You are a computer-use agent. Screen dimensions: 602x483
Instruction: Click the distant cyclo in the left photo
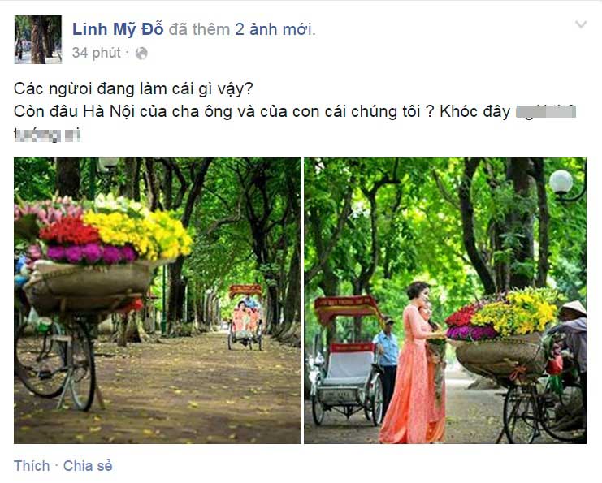[245, 317]
